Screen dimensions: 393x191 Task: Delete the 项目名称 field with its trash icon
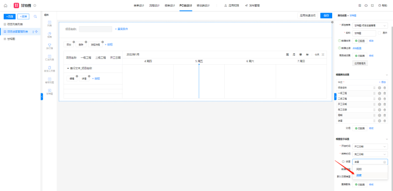(385, 88)
